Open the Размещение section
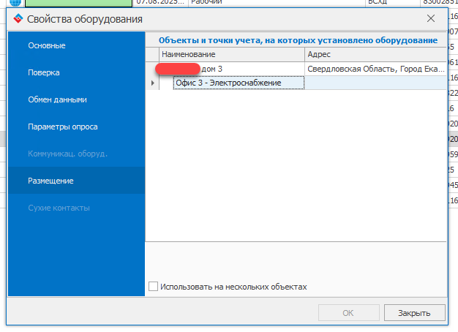Viewport: 458px width, 332px height. pos(50,180)
